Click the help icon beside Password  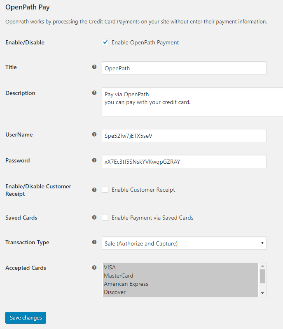pyautogui.click(x=94, y=160)
